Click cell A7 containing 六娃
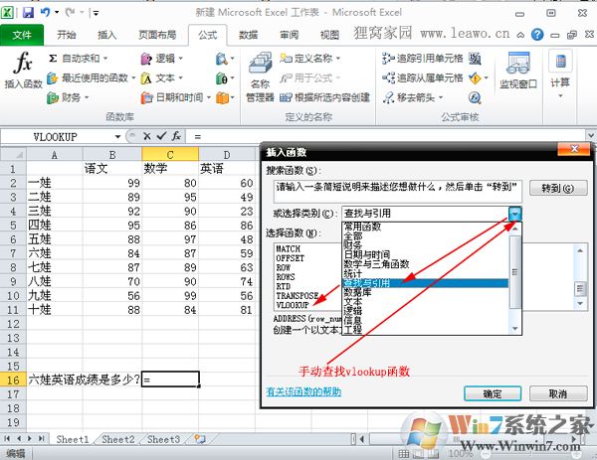Viewport: 597px width, 460px height. pos(55,253)
